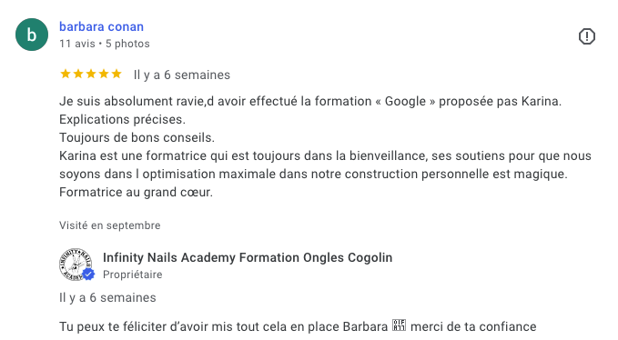Image resolution: width=618 pixels, height=340 pixels.
Task: Click the report review flag icon
Action: [x=586, y=36]
